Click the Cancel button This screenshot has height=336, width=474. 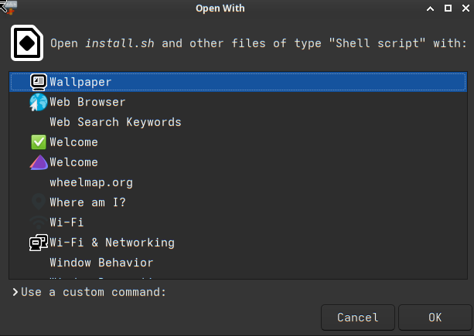click(357, 317)
